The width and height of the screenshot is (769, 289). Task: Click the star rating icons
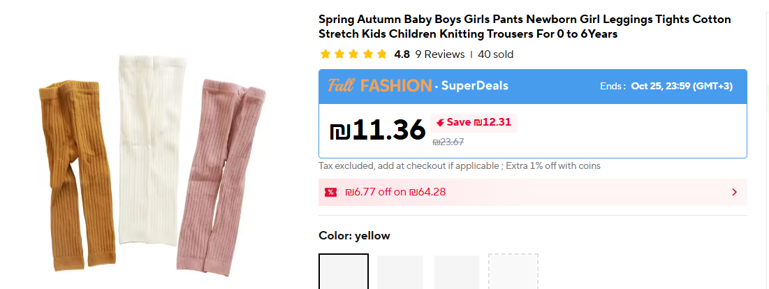pos(353,54)
